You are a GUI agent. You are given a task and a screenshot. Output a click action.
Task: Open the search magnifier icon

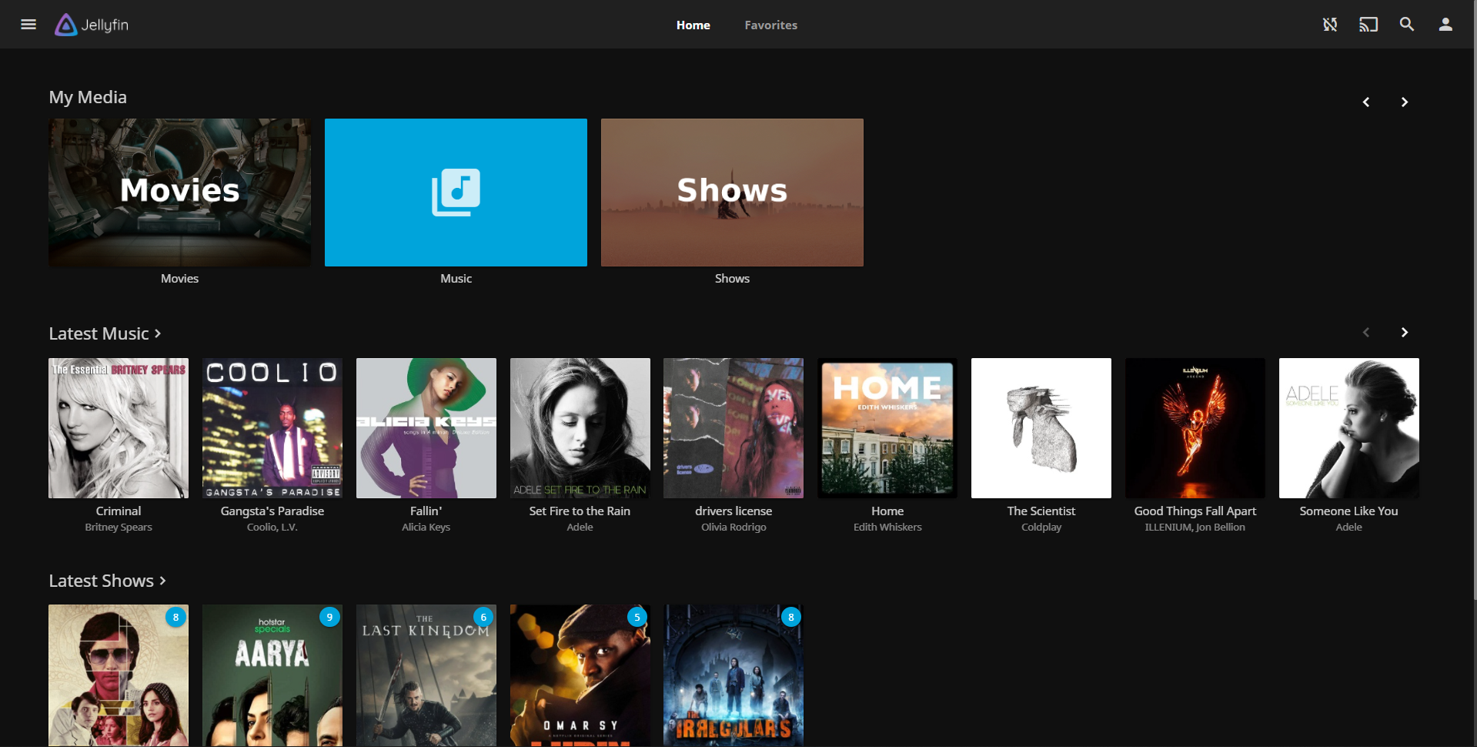tap(1406, 25)
